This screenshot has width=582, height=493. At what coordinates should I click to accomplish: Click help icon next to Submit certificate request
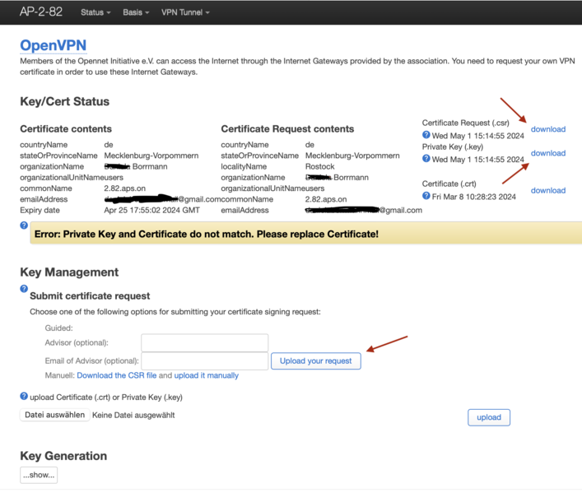(24, 288)
